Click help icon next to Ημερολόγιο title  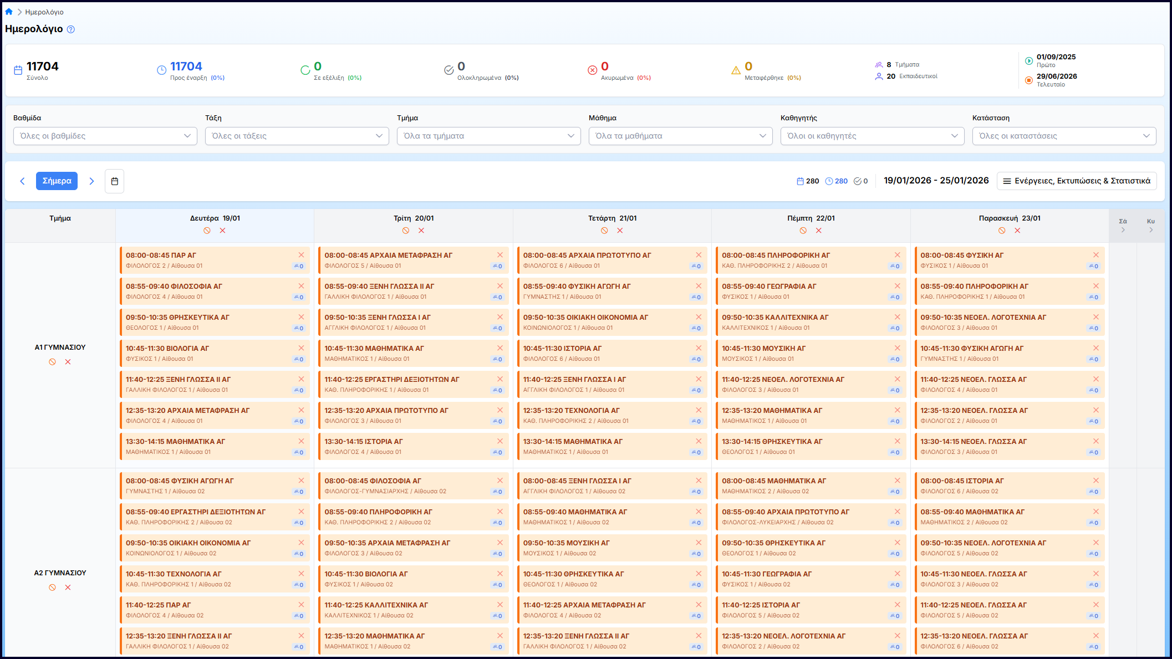tap(71, 29)
